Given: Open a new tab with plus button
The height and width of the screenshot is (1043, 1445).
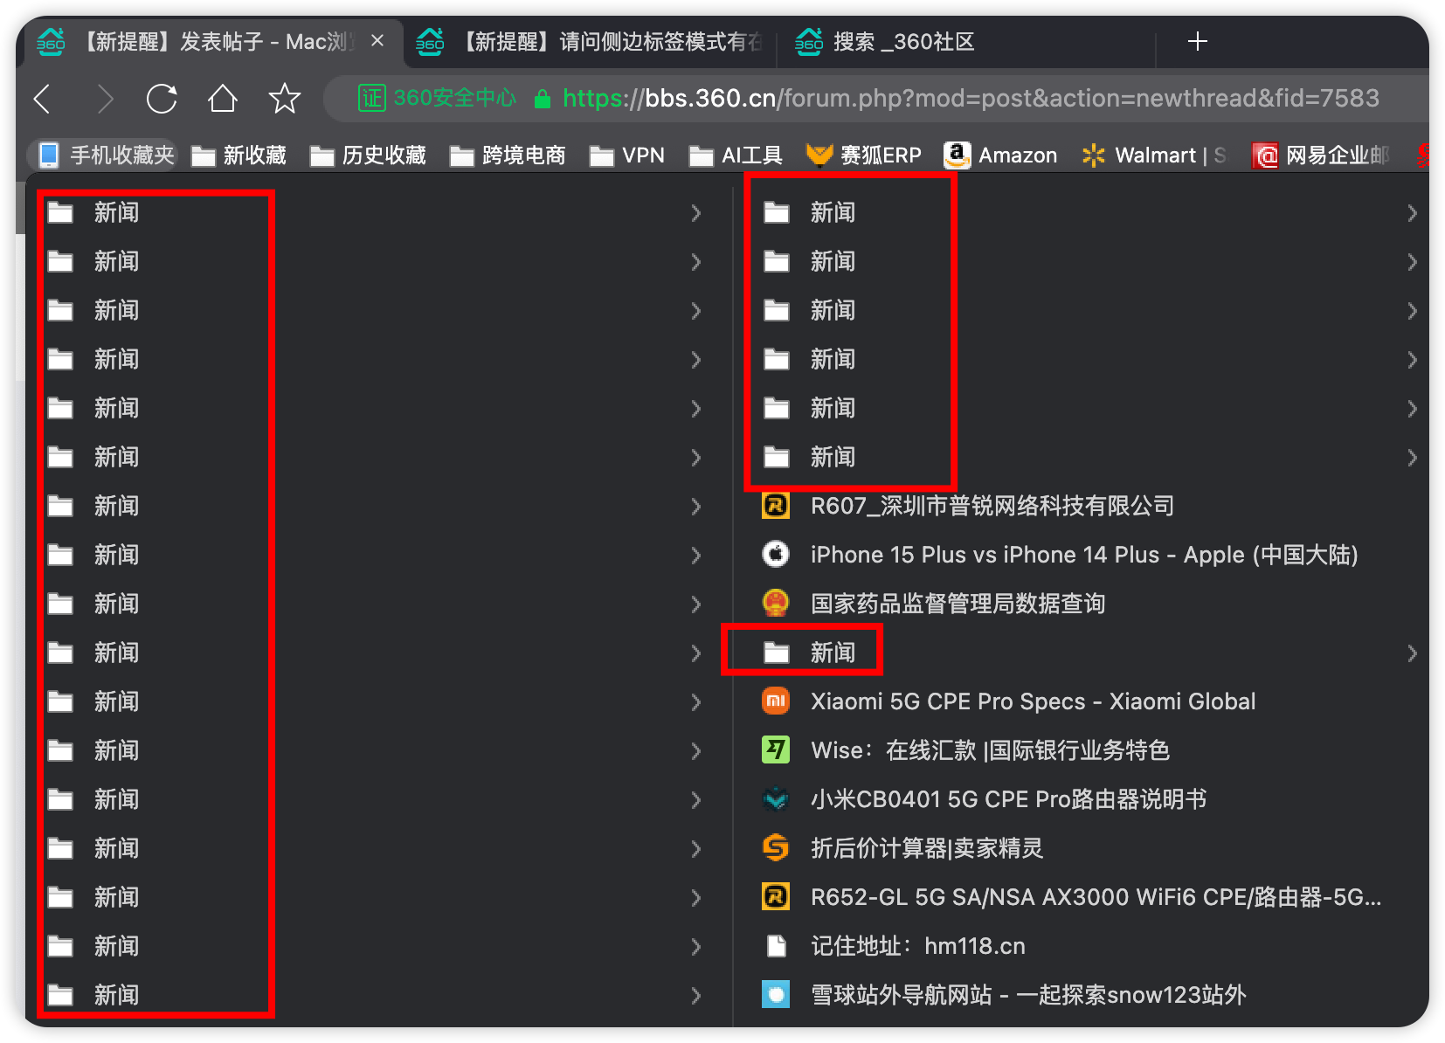Looking at the screenshot, I should 1198,41.
